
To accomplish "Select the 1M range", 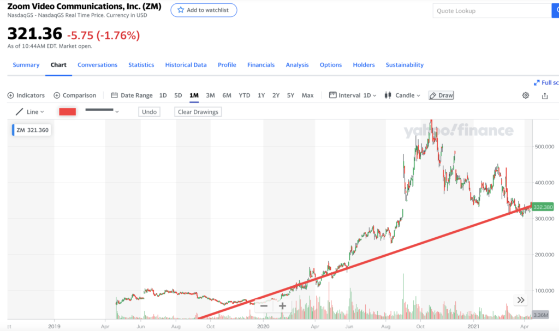I will pos(194,95).
